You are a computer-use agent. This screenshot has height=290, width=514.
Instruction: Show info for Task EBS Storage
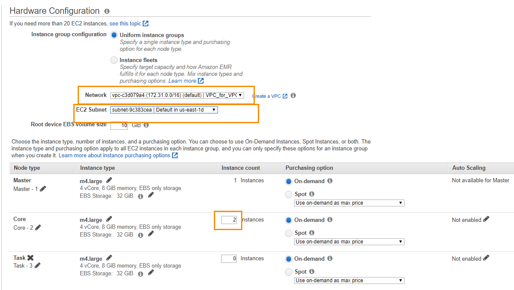[141, 274]
